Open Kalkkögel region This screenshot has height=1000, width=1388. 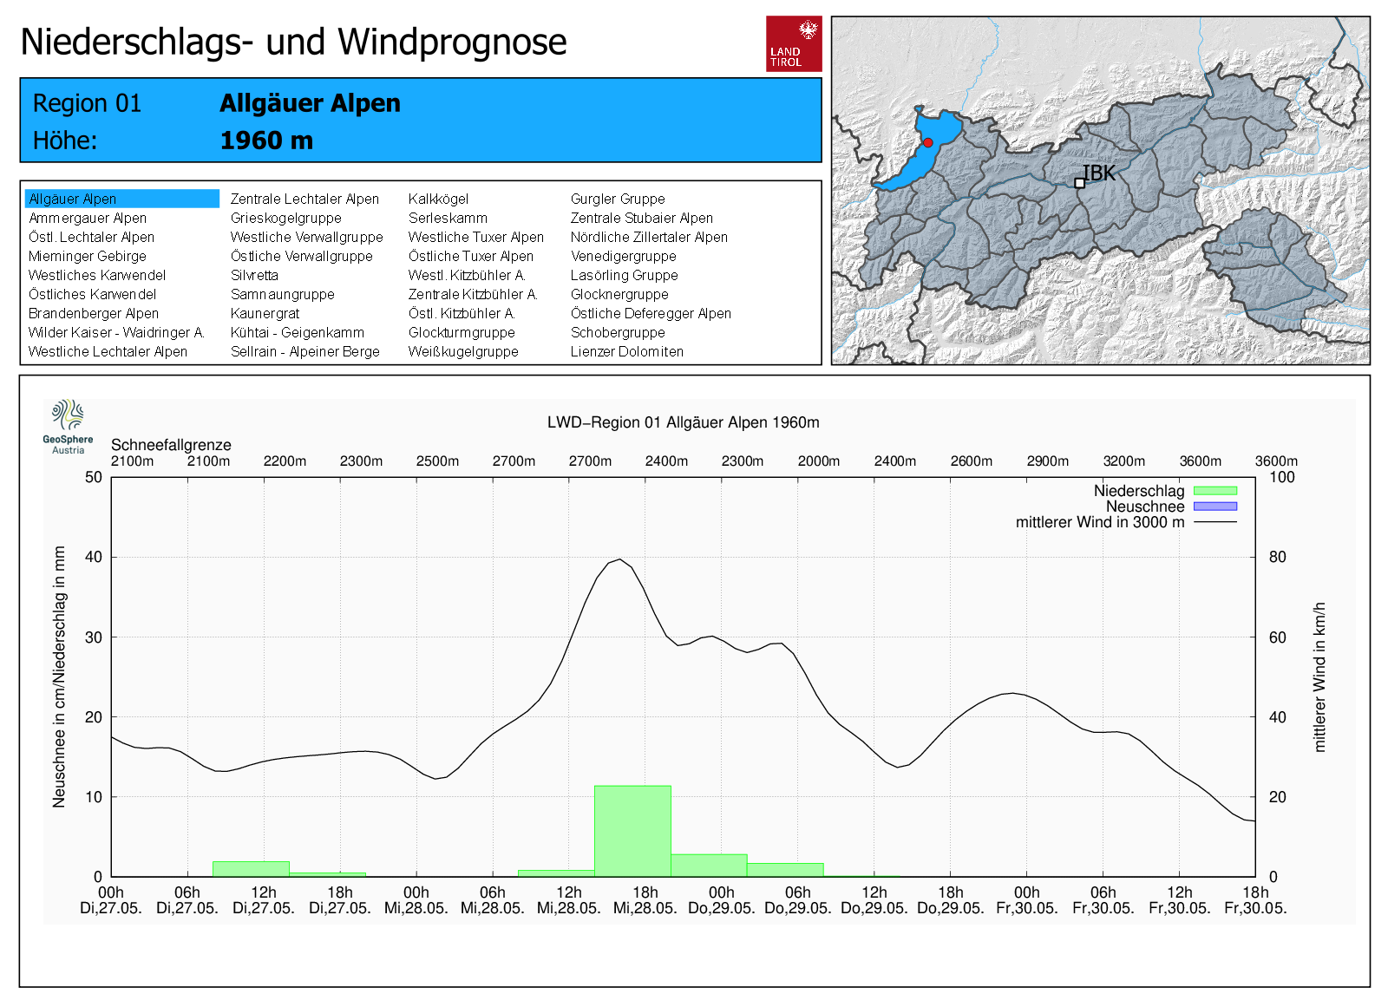[438, 199]
